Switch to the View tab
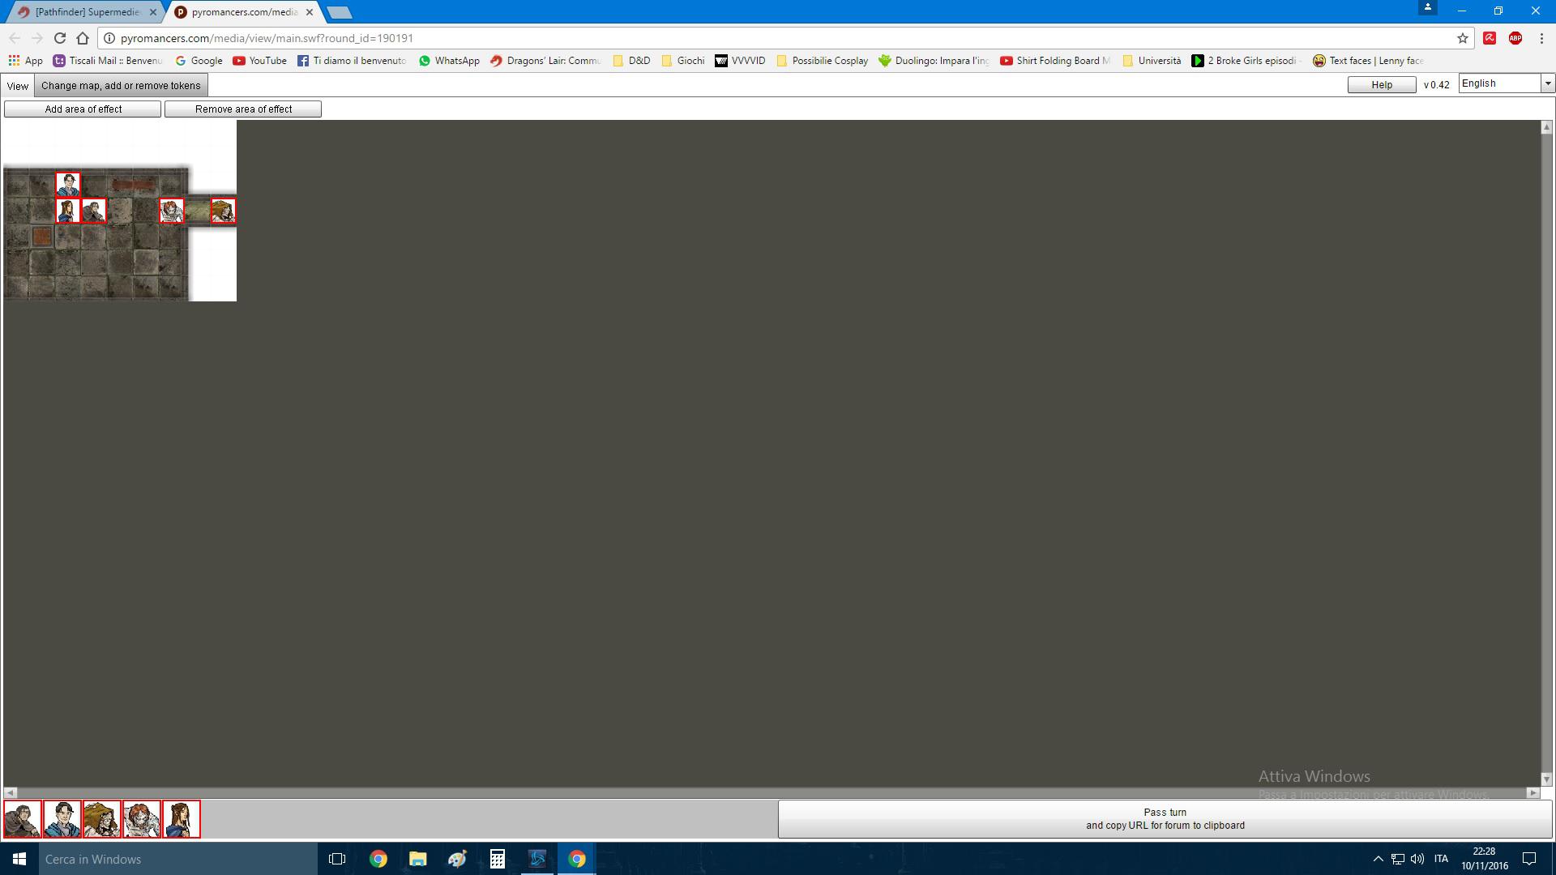Image resolution: width=1556 pixels, height=875 pixels. (18, 86)
